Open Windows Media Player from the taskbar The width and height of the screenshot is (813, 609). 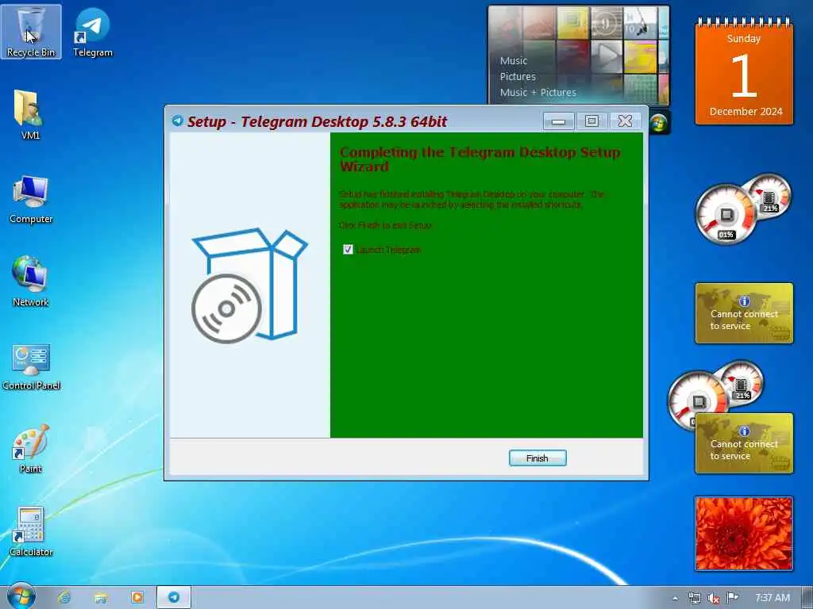(137, 597)
